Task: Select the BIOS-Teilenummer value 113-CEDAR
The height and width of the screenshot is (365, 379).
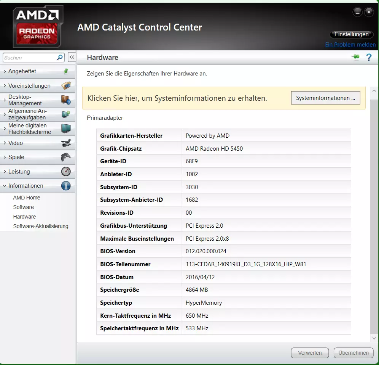Action: 246,264
